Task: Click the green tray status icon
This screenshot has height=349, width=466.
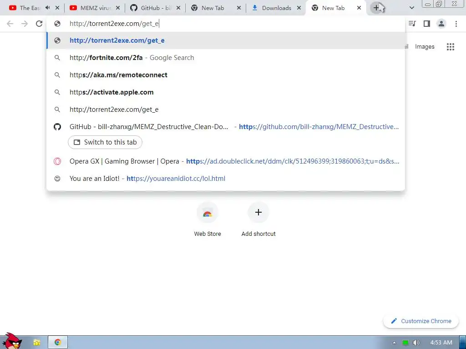Action: (x=405, y=343)
